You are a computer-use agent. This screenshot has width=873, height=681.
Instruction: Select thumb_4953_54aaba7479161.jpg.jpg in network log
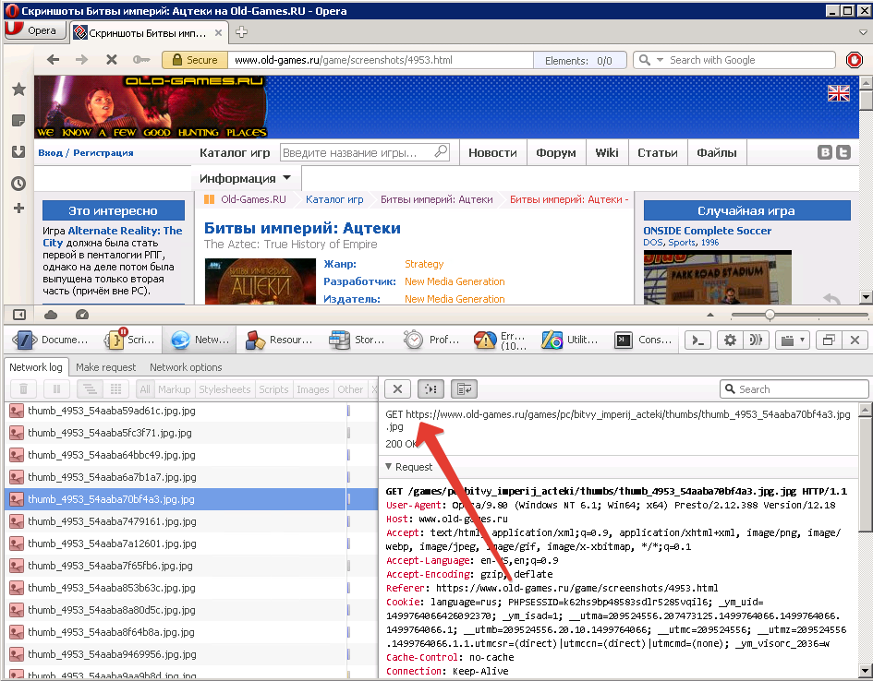[112, 521]
